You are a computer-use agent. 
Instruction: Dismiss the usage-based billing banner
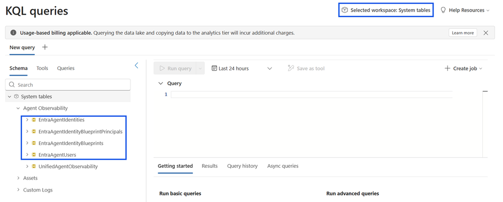point(486,33)
